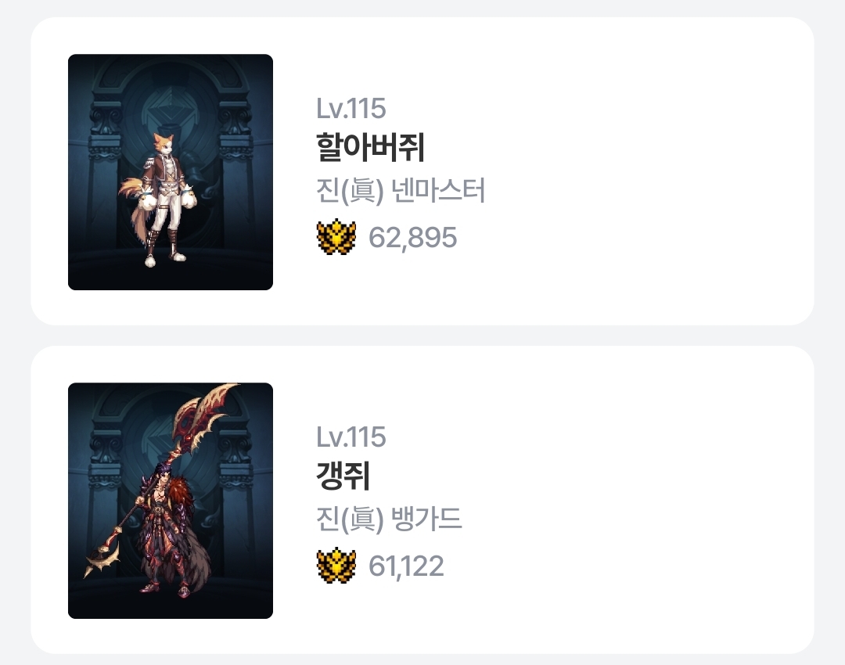
Task: Select the character name 할아버쥐
Action: 370,148
